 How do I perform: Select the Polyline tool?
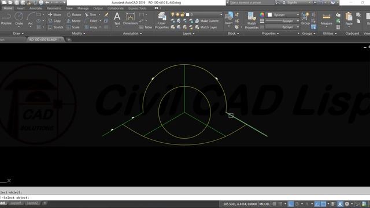[6, 19]
